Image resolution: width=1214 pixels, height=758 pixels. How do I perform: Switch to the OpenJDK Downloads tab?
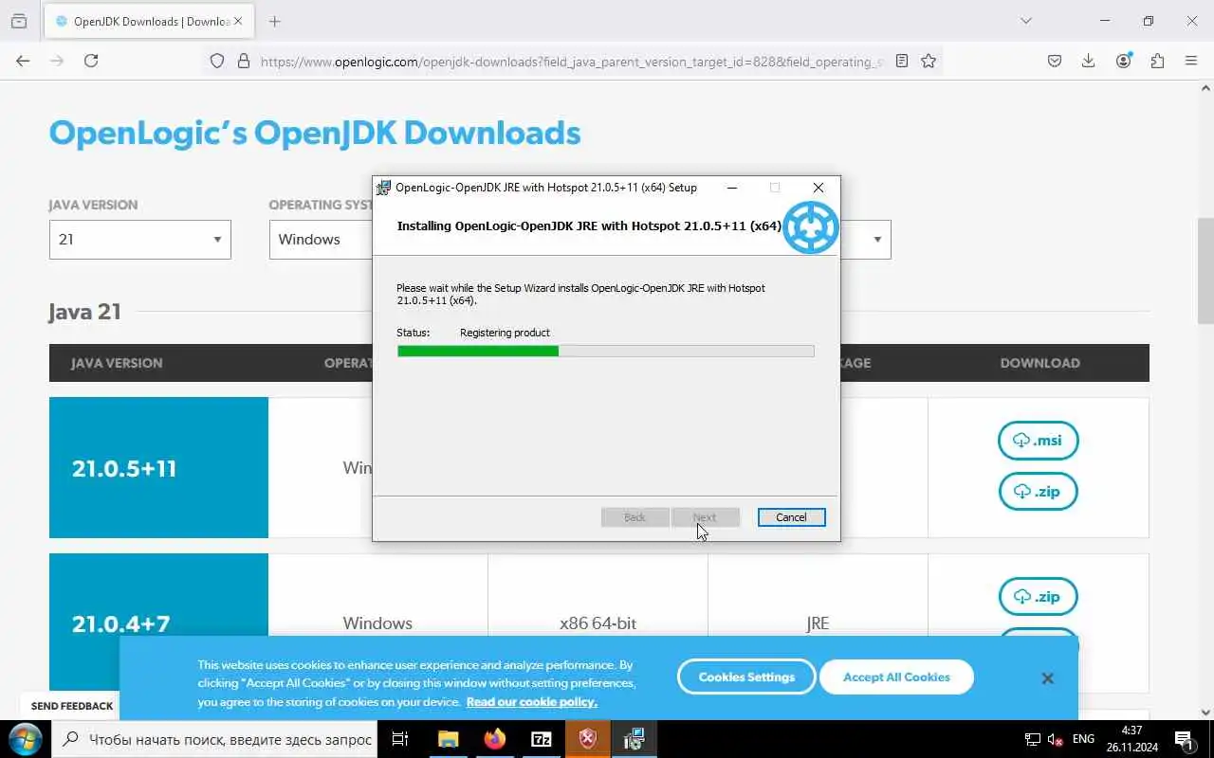148,21
